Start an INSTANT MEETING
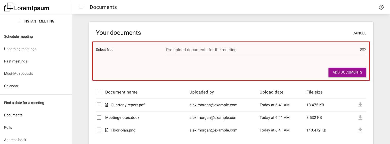 [x=36, y=21]
